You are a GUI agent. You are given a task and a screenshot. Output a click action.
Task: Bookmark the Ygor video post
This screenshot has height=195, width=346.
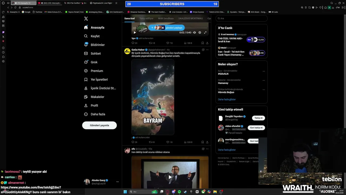(202, 43)
